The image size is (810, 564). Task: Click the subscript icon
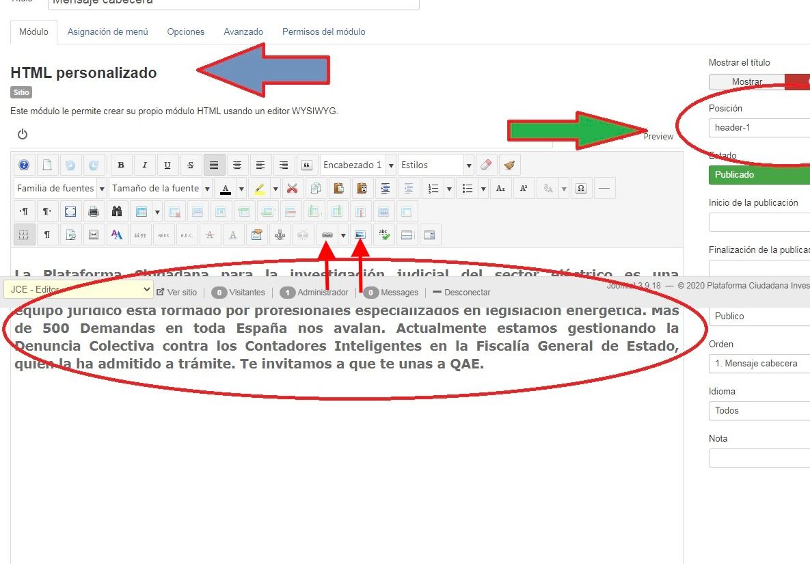click(500, 189)
